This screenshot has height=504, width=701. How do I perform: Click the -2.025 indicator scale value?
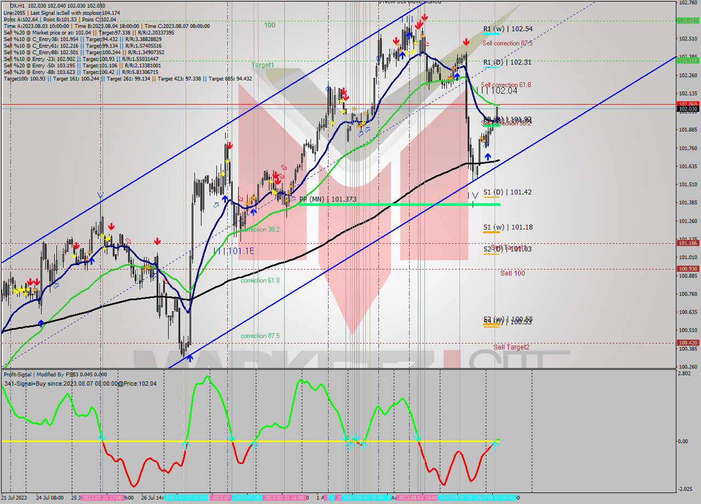point(686,489)
